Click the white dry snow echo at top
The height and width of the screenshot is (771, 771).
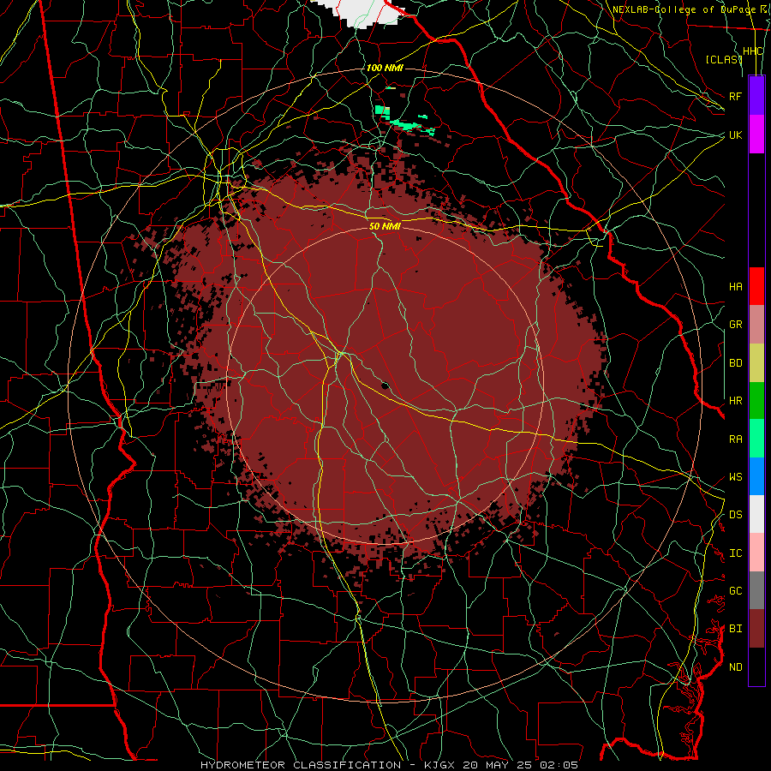(364, 12)
